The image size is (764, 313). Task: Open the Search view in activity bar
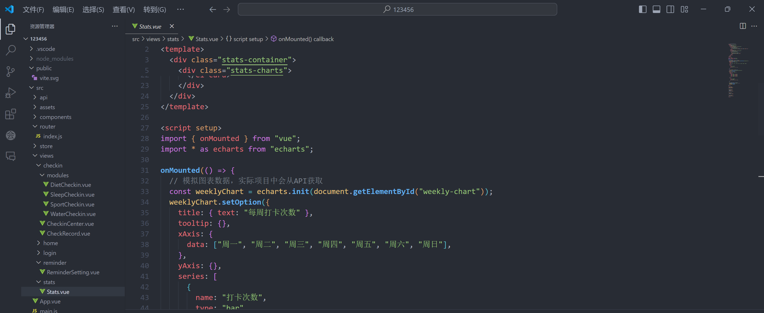click(11, 50)
